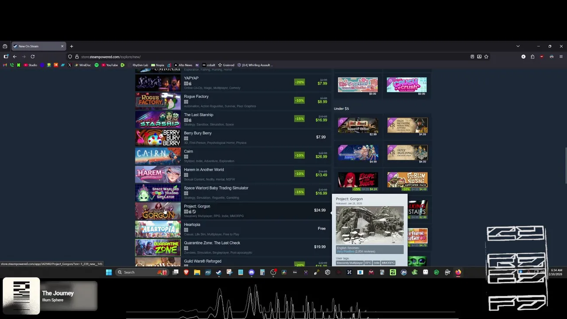Open the MiniDisc bookmark
This screenshot has height=319, width=567.
pyautogui.click(x=83, y=65)
